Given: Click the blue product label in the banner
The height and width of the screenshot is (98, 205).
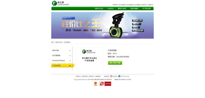Looking at the screenshot, I should click(68, 18).
